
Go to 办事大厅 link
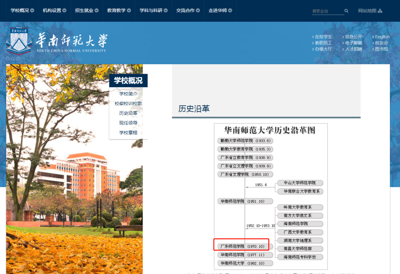(323, 49)
